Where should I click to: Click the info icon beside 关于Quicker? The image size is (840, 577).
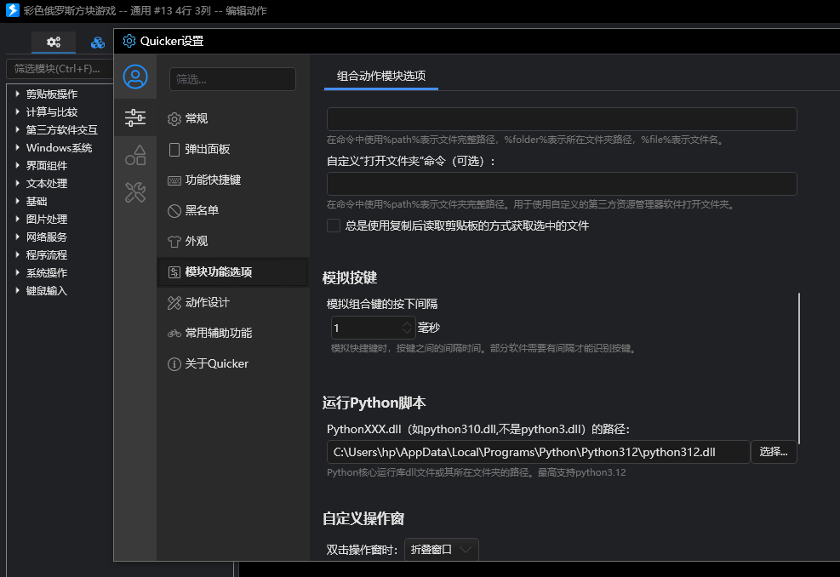[174, 364]
